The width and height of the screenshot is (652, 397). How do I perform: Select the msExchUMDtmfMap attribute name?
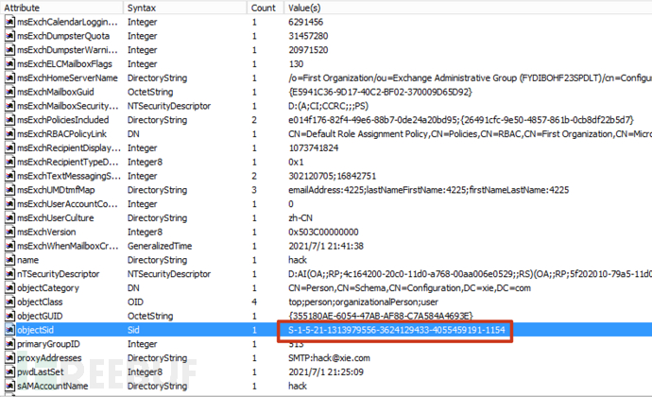tap(56, 190)
